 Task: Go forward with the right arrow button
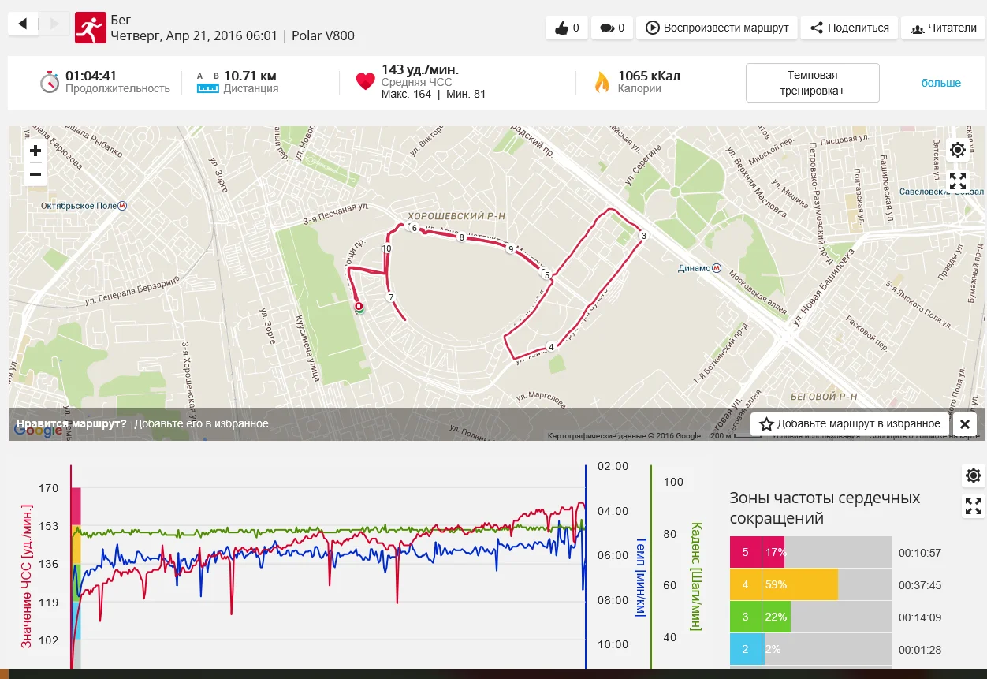(54, 24)
